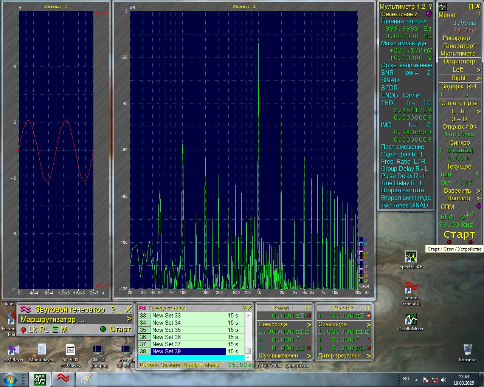
Task: Open the Синусоида dropdown in Канал 1
Action: (309, 325)
